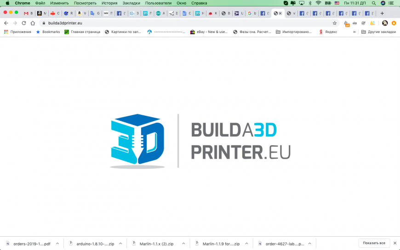Viewport: 400px width, 250px height.
Task: Open the AMZ extension icon
Action: (355, 23)
